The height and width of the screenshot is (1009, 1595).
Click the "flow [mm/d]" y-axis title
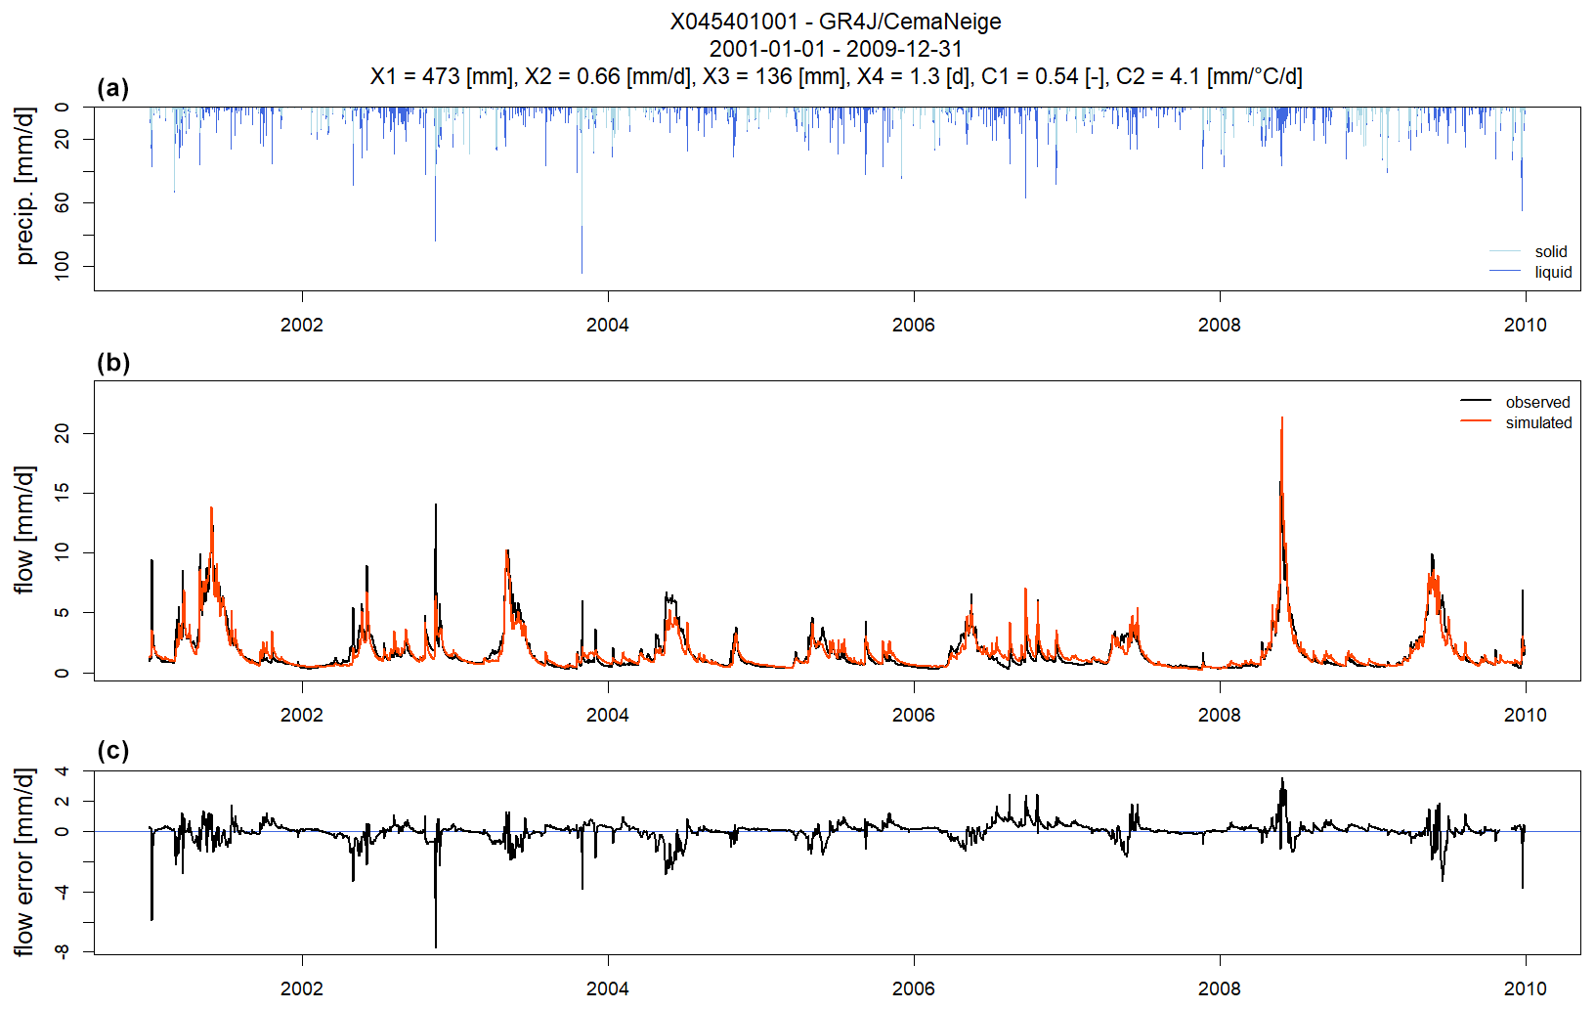[x=25, y=529]
